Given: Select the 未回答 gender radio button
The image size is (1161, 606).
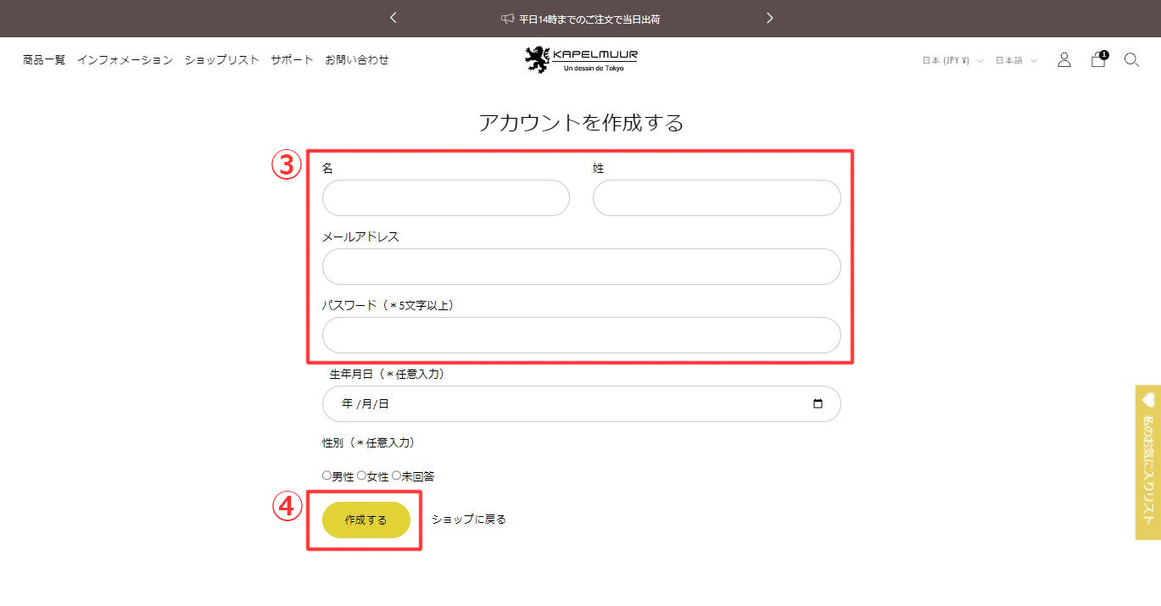Looking at the screenshot, I should click(396, 476).
